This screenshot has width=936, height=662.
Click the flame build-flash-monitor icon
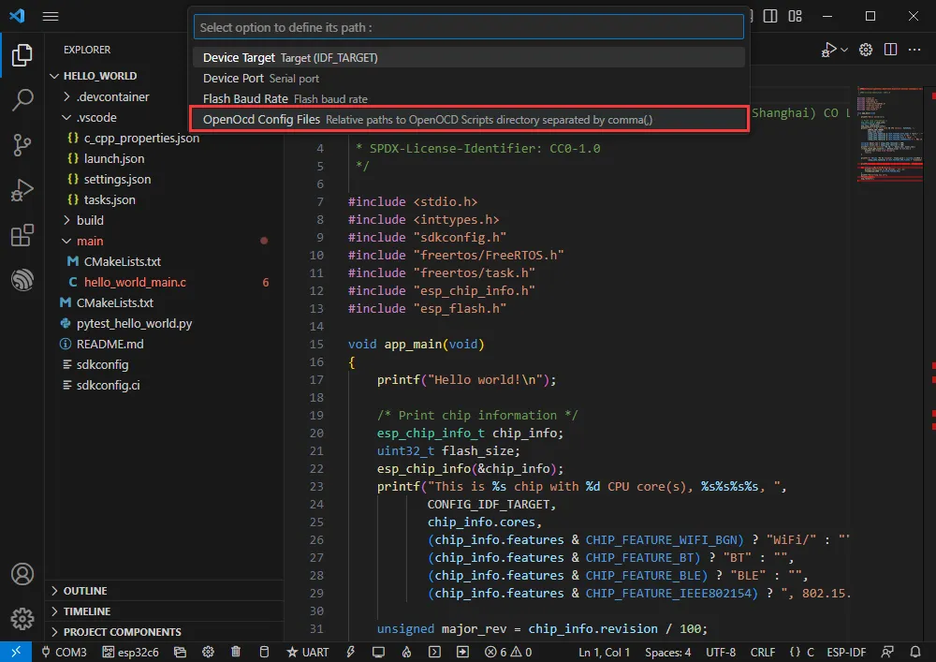[406, 652]
